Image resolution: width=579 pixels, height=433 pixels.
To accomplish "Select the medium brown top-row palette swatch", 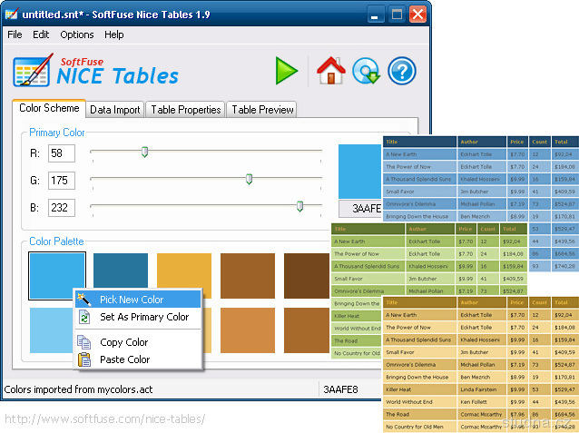I will click(248, 276).
